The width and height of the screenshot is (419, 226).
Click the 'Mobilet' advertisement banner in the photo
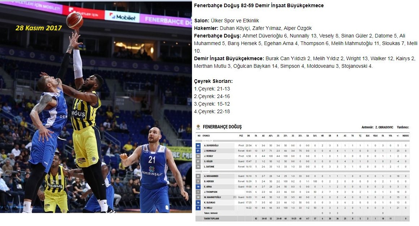click(x=122, y=17)
